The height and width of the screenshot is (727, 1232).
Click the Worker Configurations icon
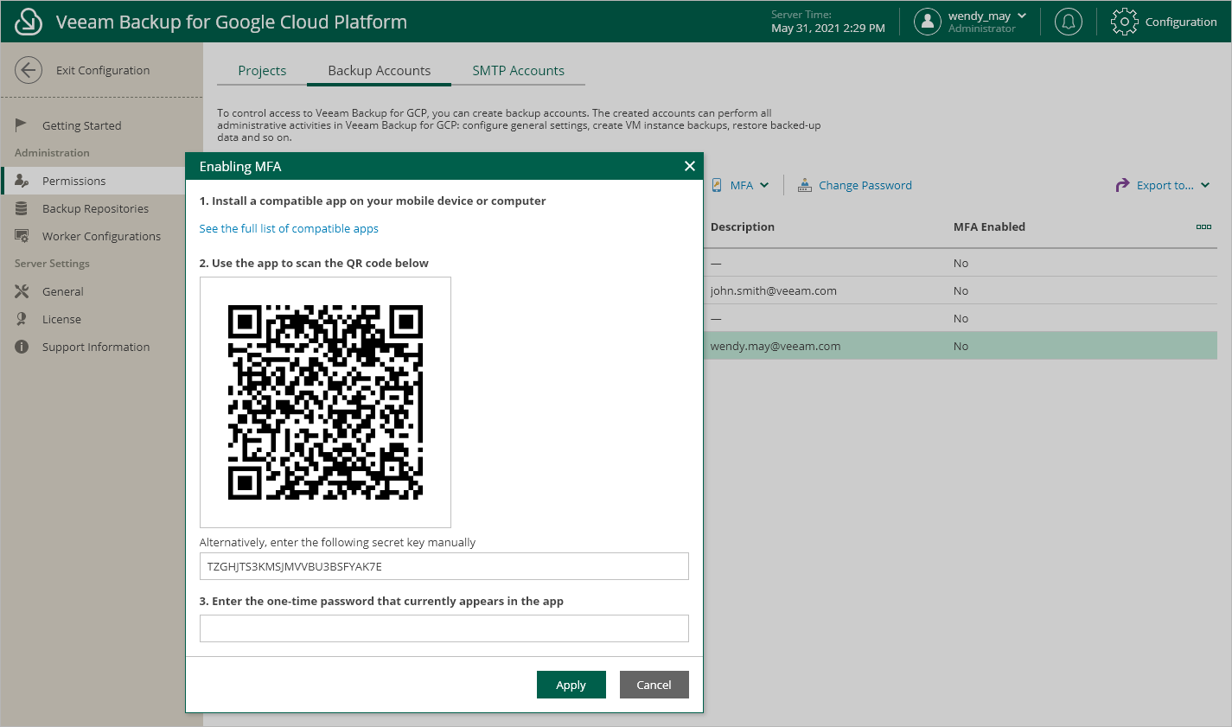click(22, 236)
